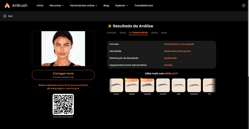
Task: Open the Transferências menu item
Action: (143, 6)
